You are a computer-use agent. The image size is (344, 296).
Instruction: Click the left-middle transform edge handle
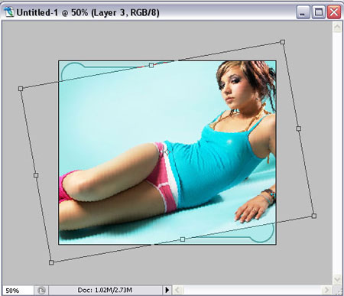(x=36, y=175)
